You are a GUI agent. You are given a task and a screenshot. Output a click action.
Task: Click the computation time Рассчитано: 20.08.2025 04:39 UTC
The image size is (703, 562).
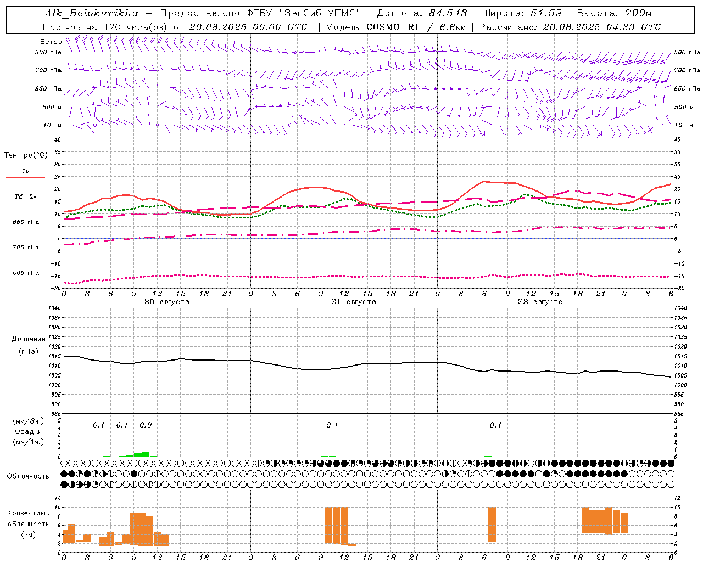pos(570,27)
